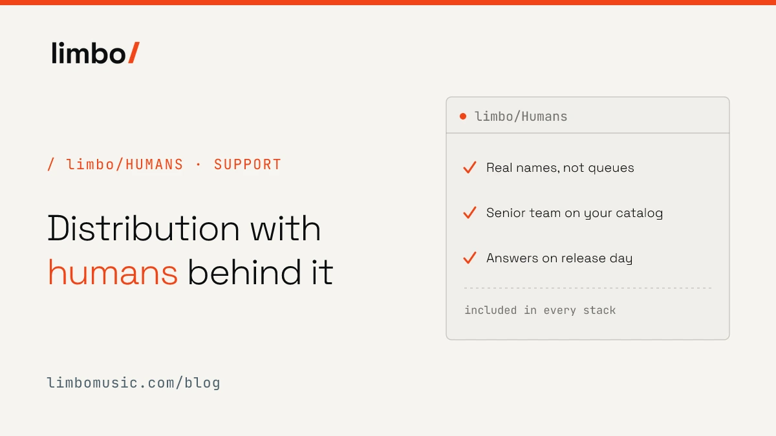Click the orange slash in the logo
Image resolution: width=776 pixels, height=436 pixels.
point(133,52)
